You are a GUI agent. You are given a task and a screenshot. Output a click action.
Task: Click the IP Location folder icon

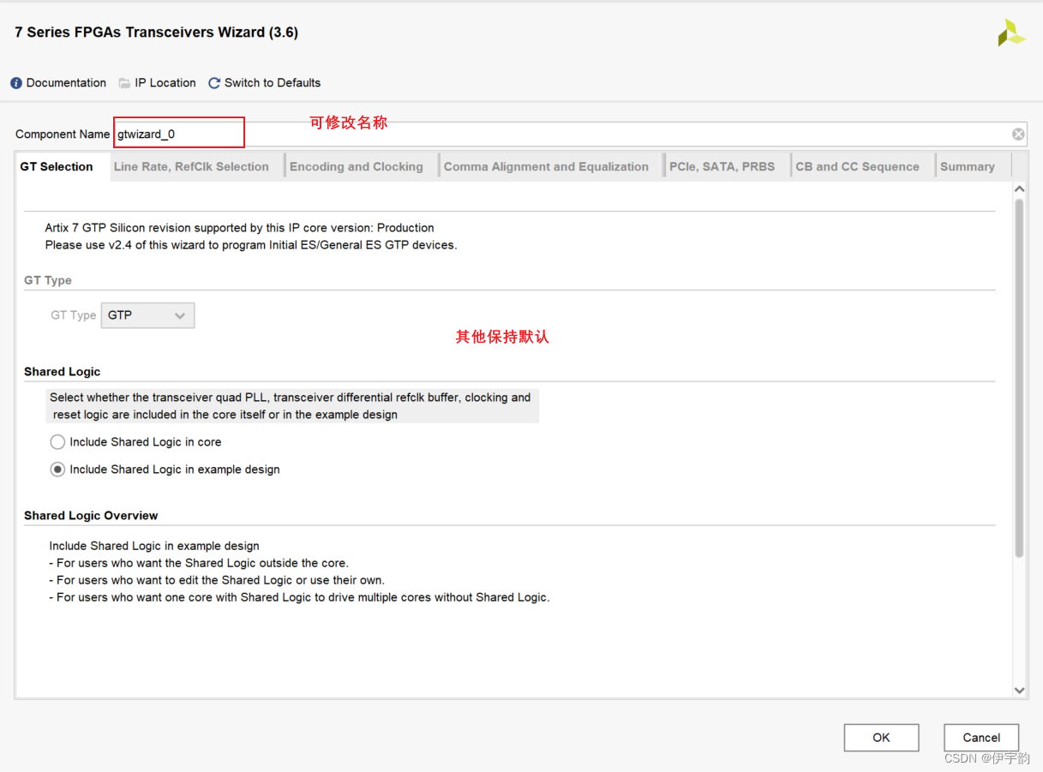click(124, 83)
